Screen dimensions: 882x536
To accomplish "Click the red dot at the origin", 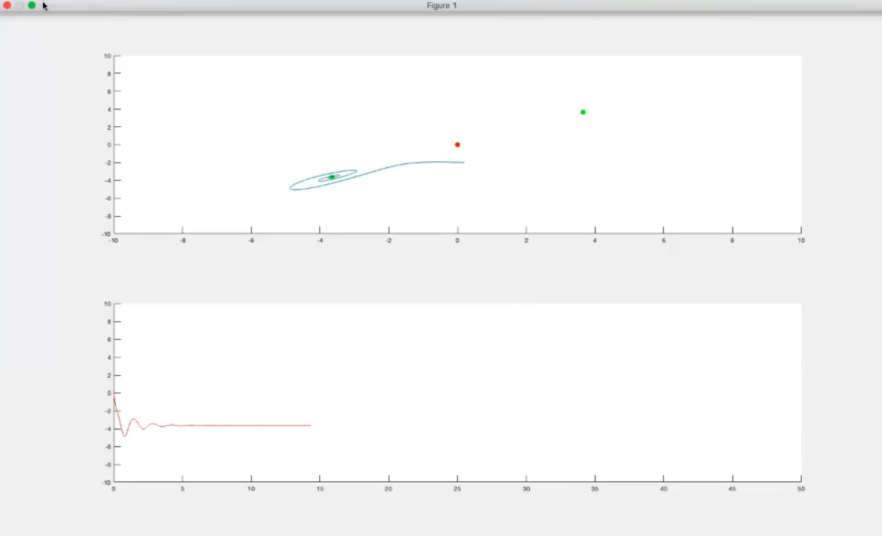I will [x=457, y=144].
